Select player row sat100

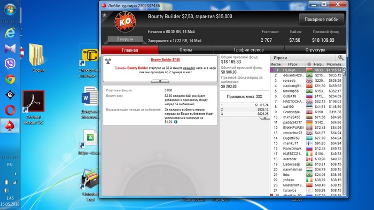306,107
